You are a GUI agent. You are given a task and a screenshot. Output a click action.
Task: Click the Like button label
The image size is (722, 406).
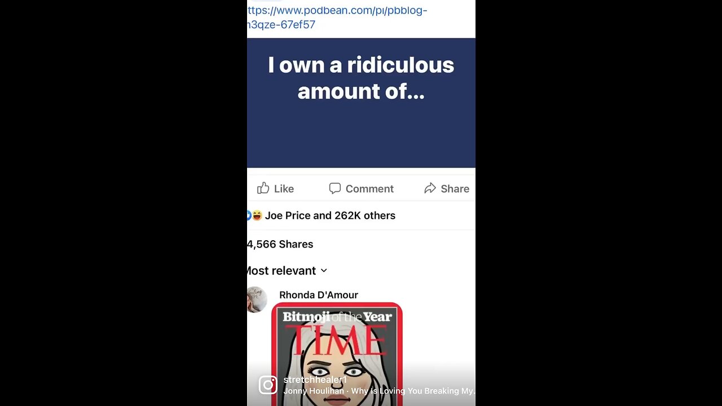(284, 189)
